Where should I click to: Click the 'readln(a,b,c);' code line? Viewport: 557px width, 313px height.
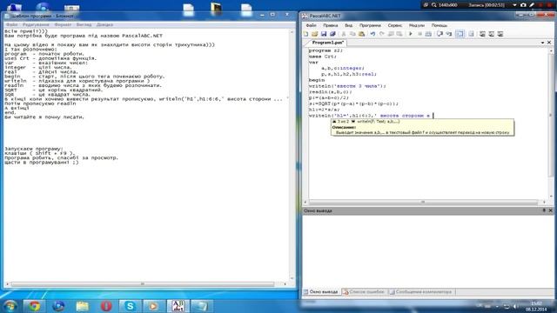(330, 92)
